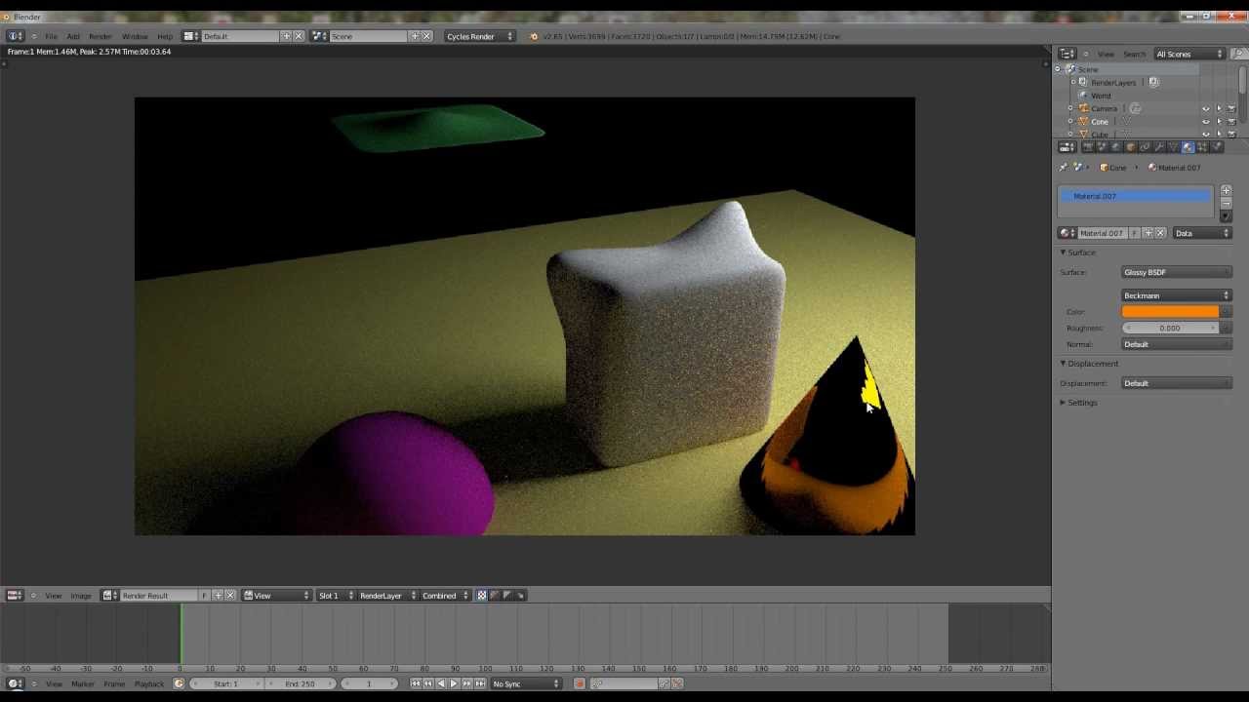Toggle Cone renderability icon

(x=1231, y=122)
